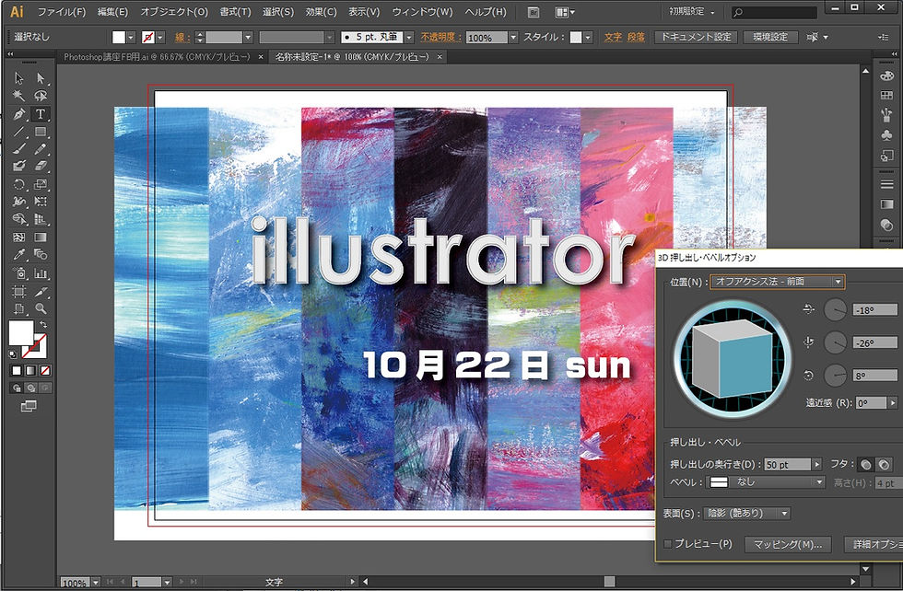903x591 pixels.
Task: Choose the Blend tool
Action: coord(41,254)
